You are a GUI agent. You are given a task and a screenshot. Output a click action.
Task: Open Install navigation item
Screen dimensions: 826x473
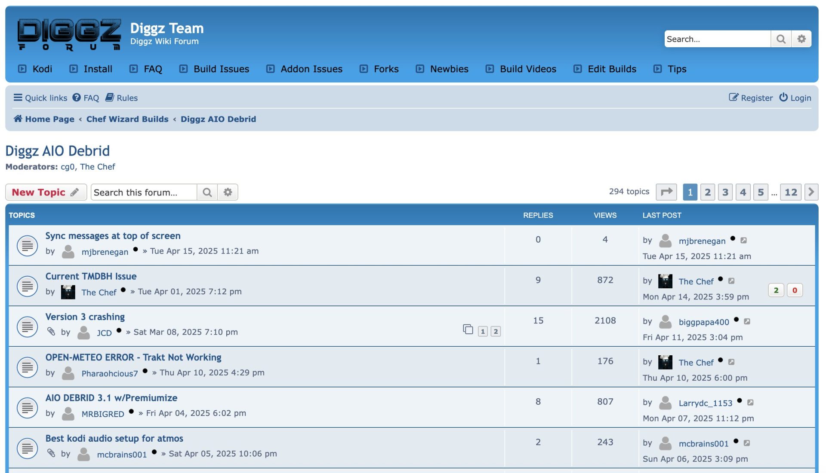pos(91,69)
